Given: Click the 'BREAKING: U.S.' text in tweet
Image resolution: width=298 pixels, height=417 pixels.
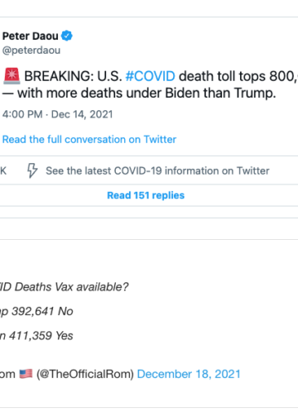Looking at the screenshot, I should click(x=73, y=76).
